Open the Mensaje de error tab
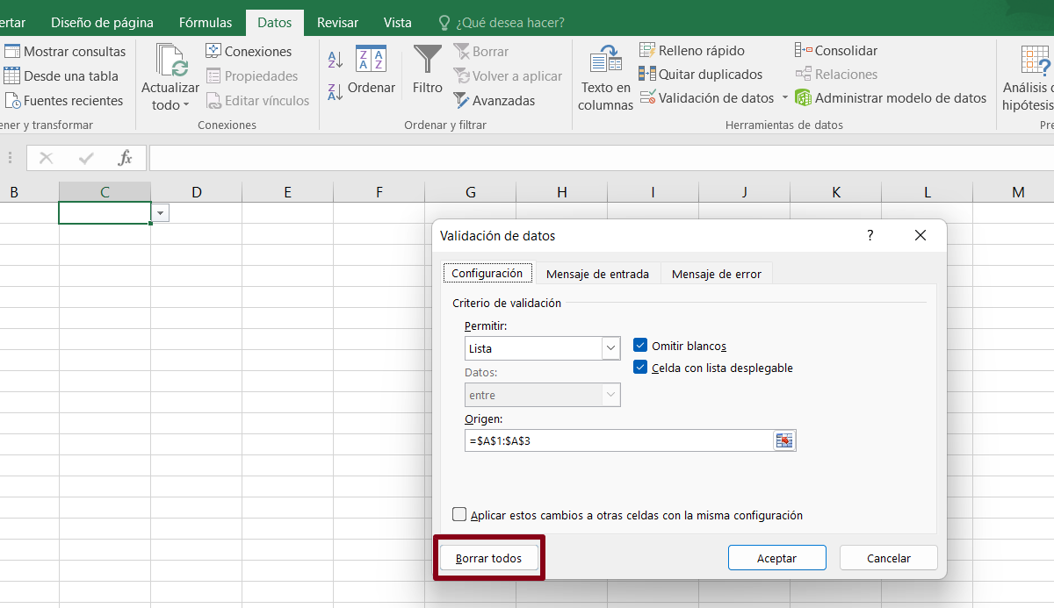The image size is (1054, 608). [x=717, y=274]
